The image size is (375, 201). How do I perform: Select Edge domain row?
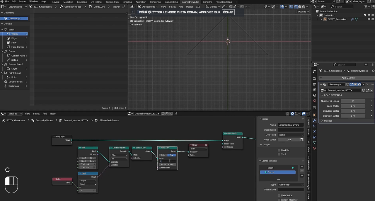14,38
